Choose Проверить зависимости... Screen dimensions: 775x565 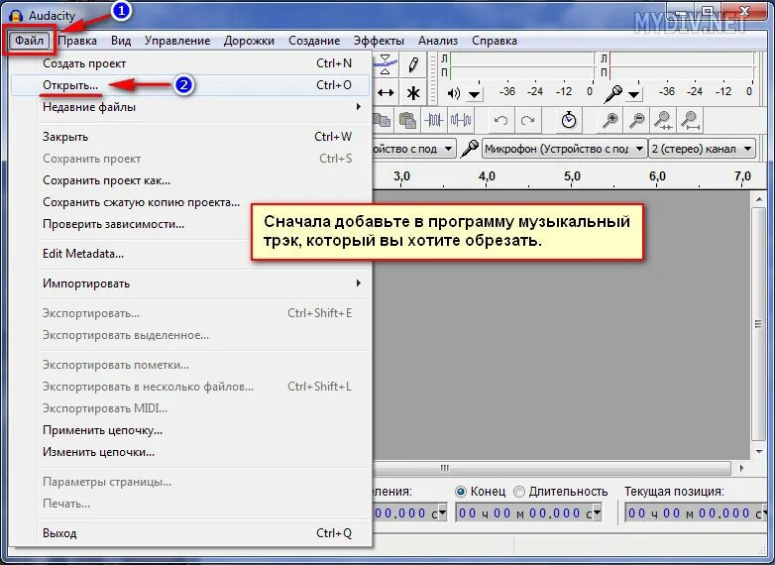coord(190,224)
